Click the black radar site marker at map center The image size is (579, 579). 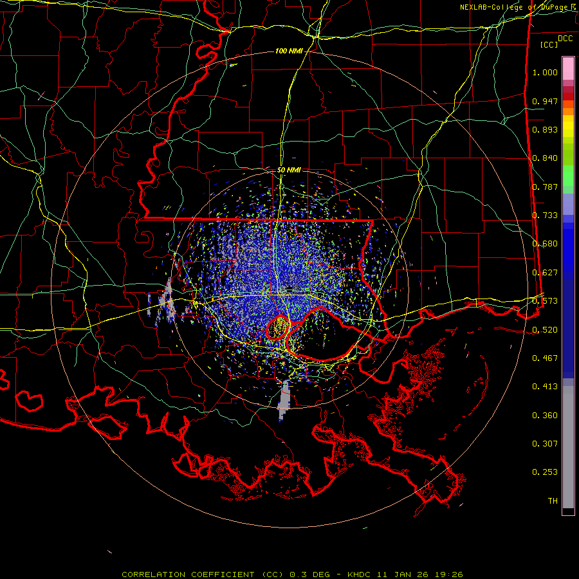point(289,288)
